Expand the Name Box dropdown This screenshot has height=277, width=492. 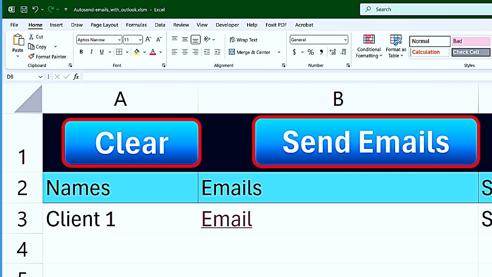tap(40, 77)
